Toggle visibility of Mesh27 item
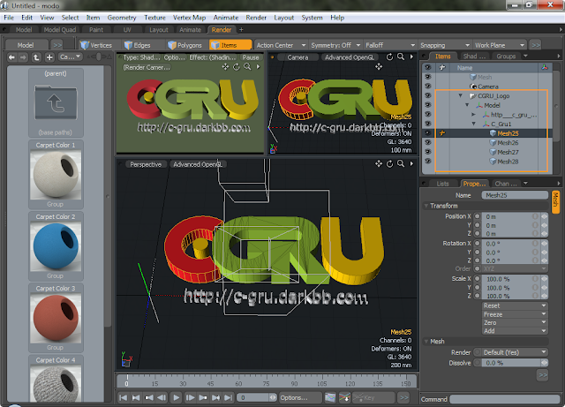 click(x=427, y=152)
